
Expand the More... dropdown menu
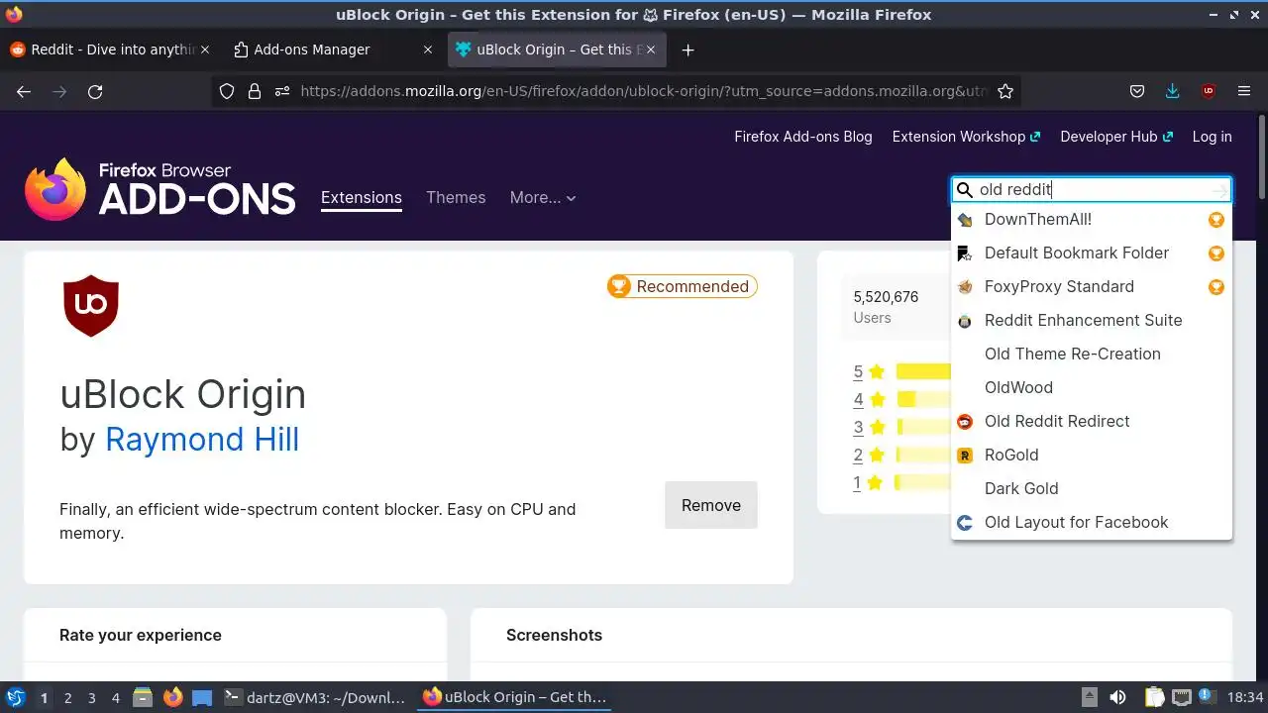click(x=543, y=197)
